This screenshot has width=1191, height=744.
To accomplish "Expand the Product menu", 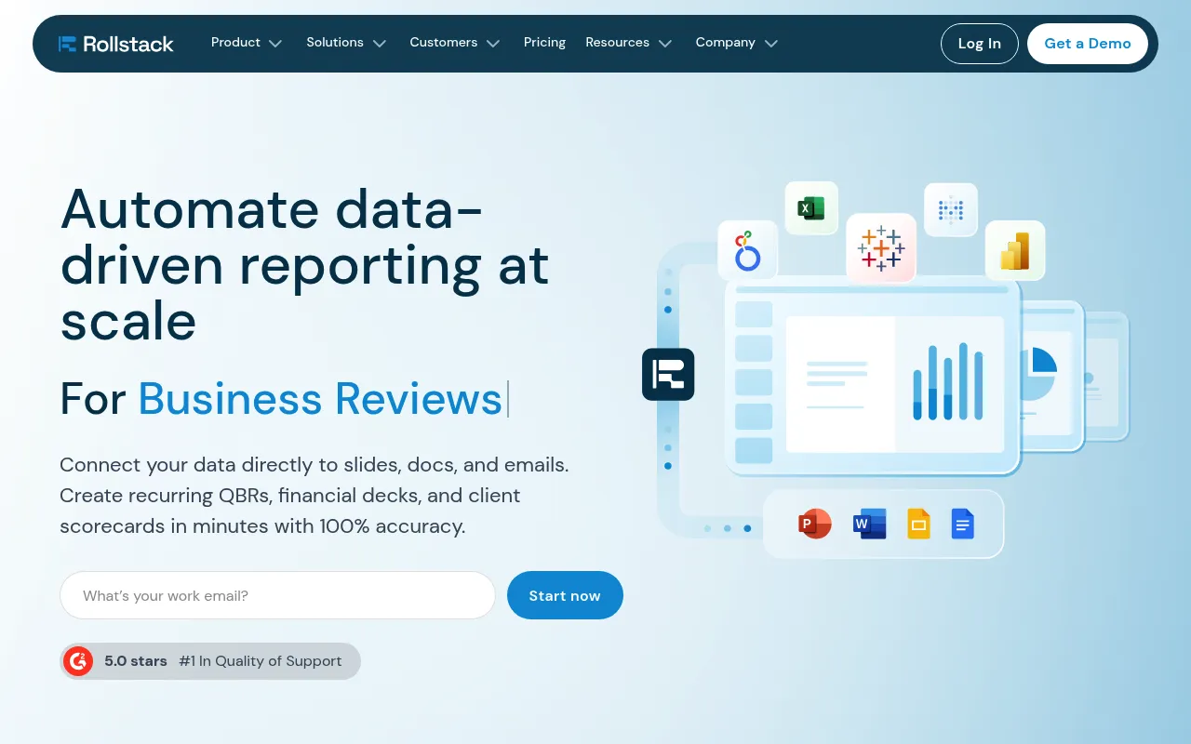I will [247, 43].
